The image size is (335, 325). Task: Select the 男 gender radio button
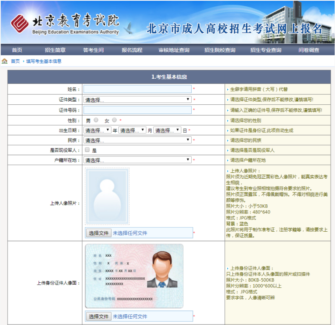[x=96, y=120]
